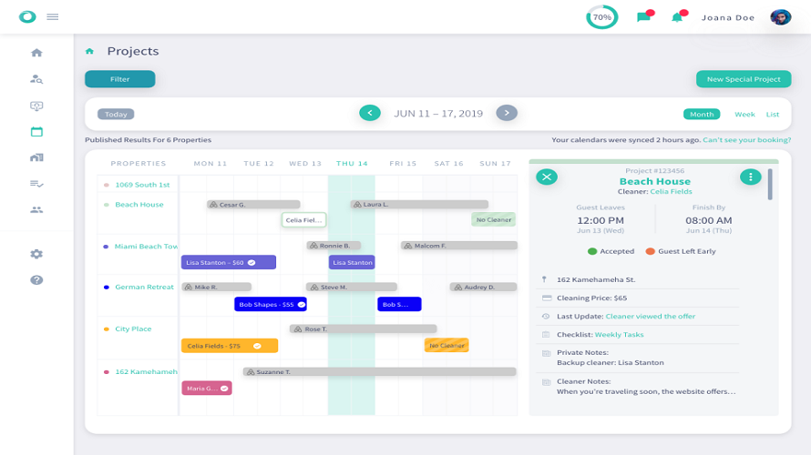Open the chat messages icon
This screenshot has height=455, width=811.
[x=645, y=16]
